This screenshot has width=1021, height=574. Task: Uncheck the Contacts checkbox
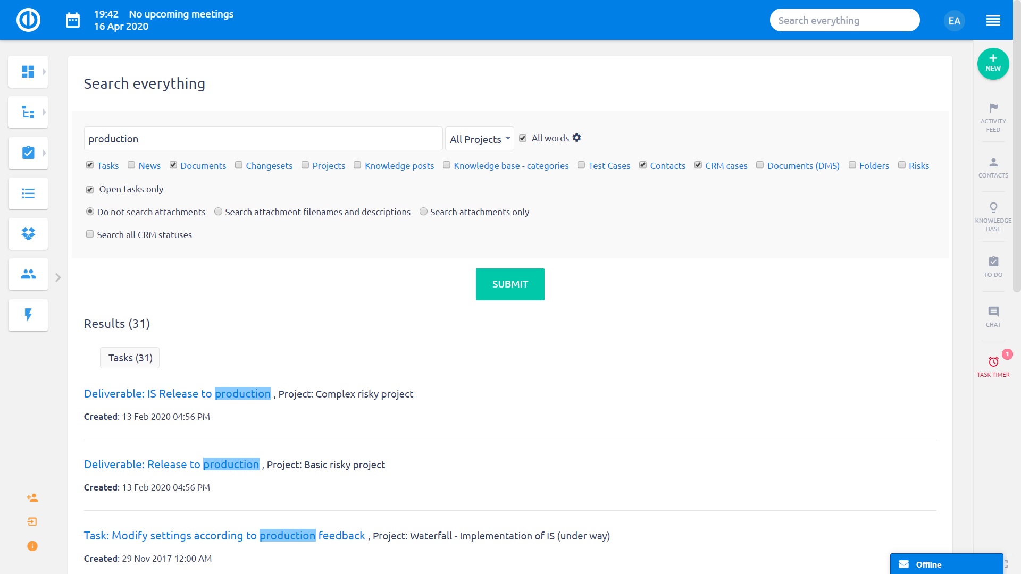click(643, 165)
